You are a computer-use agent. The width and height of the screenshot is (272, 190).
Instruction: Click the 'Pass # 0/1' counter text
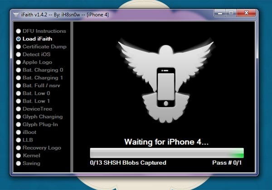(227, 163)
